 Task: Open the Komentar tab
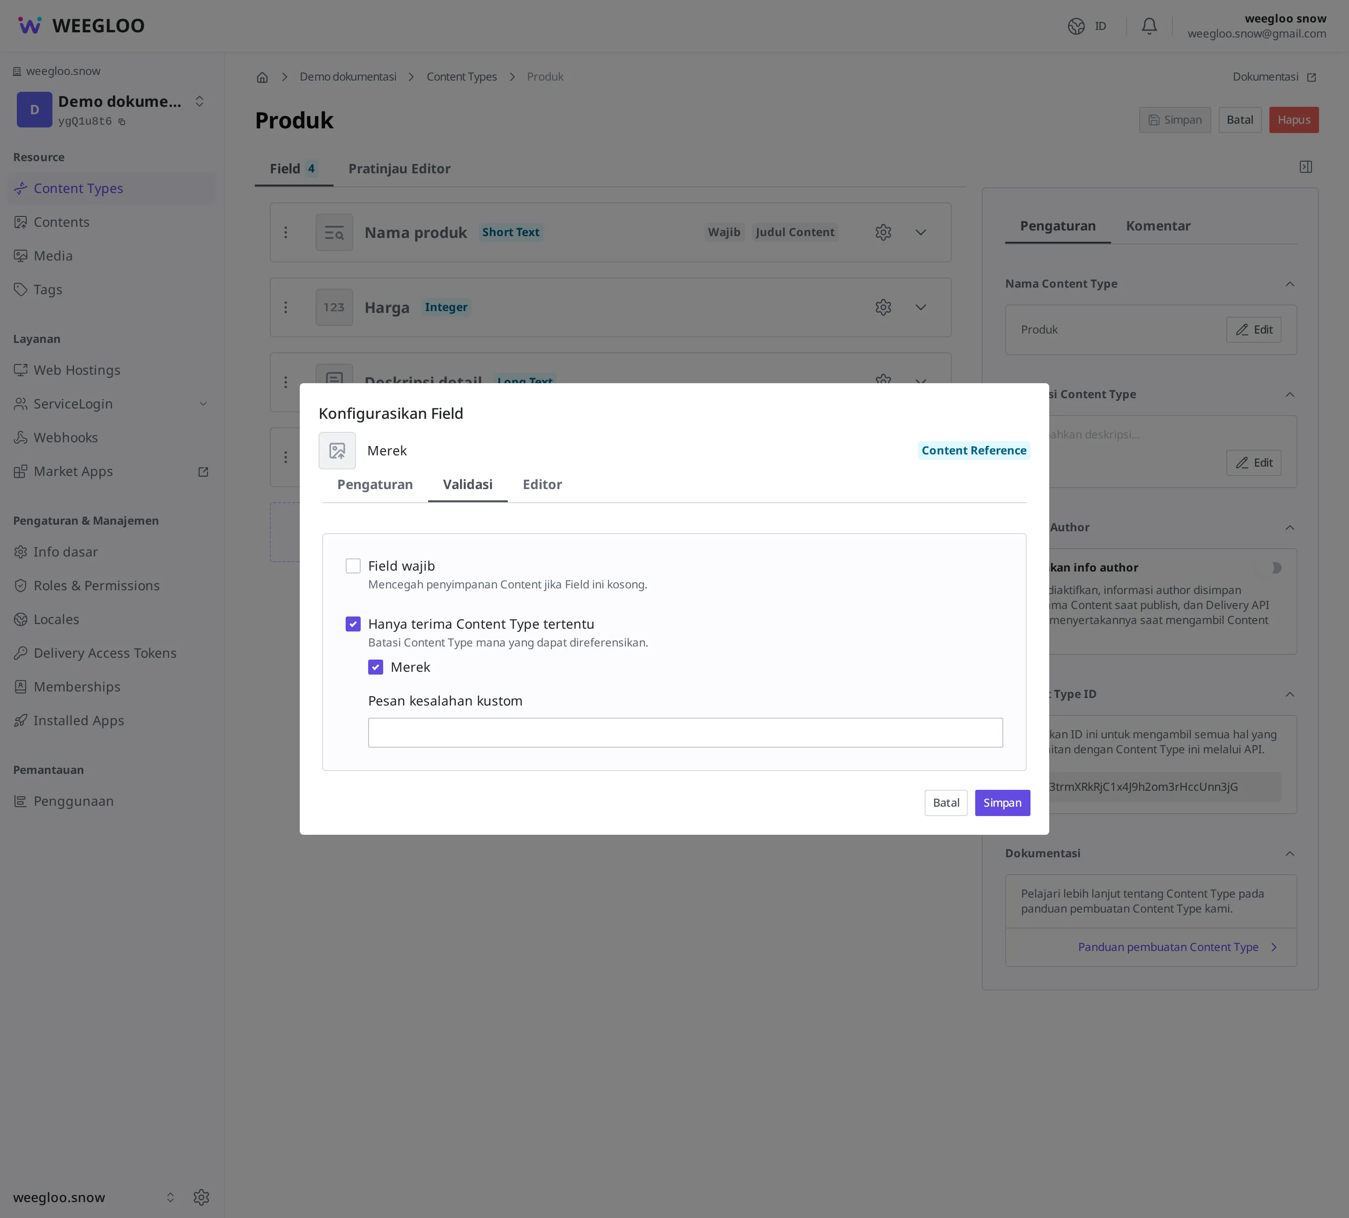click(x=1158, y=226)
